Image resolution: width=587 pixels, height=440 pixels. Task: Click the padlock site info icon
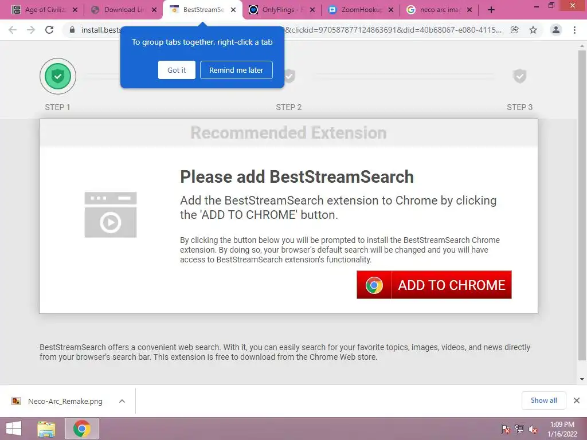72,30
